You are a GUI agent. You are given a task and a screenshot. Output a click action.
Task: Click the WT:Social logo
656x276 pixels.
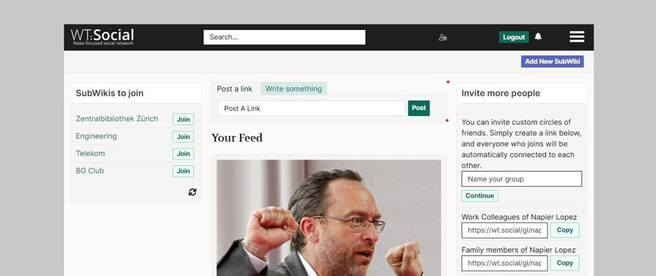(102, 37)
